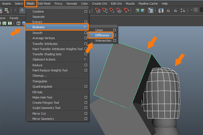This screenshot has width=203, height=135.
Task: Open the Edit Mesh menu
Action: point(45,3)
